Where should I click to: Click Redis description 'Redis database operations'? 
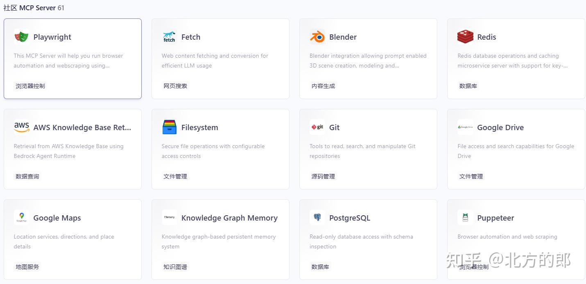click(513, 61)
